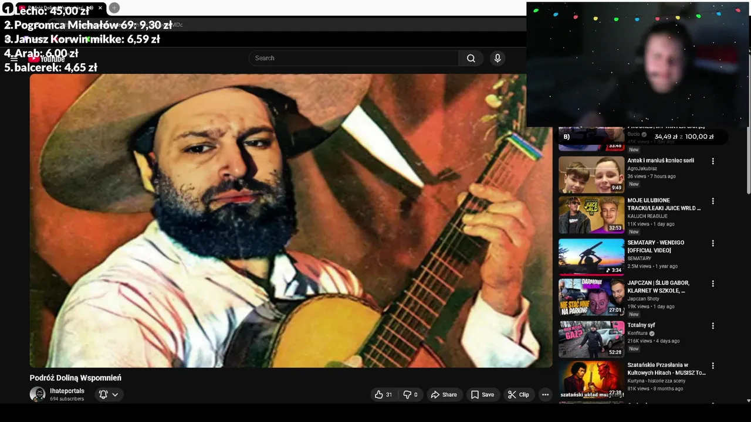751x422 pixels.
Task: Open the lhateportals channel avatar
Action: point(38,394)
